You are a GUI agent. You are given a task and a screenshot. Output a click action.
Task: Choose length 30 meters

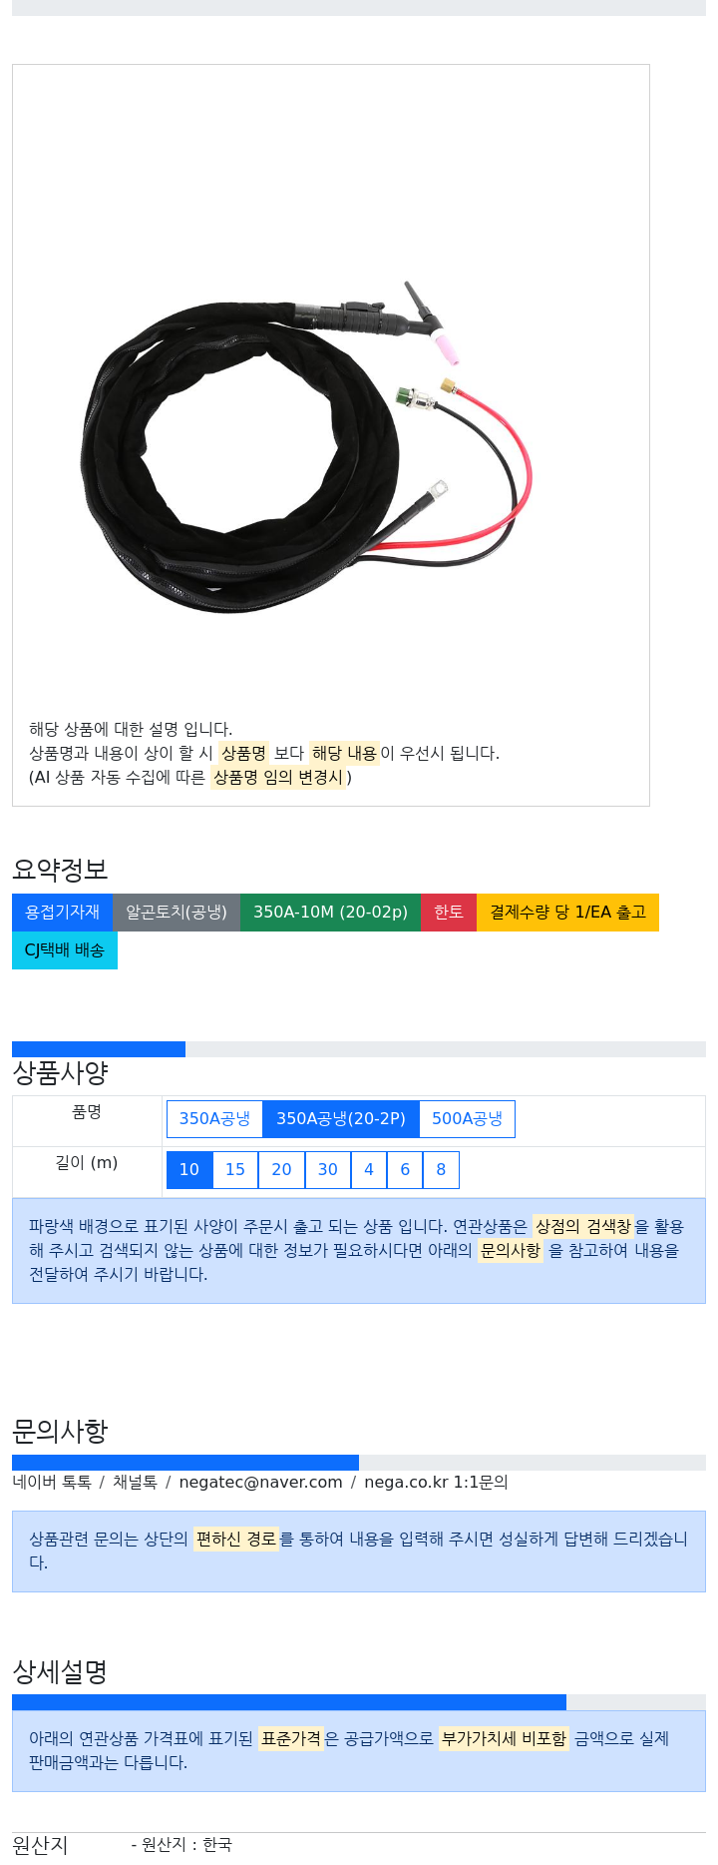(x=328, y=1170)
